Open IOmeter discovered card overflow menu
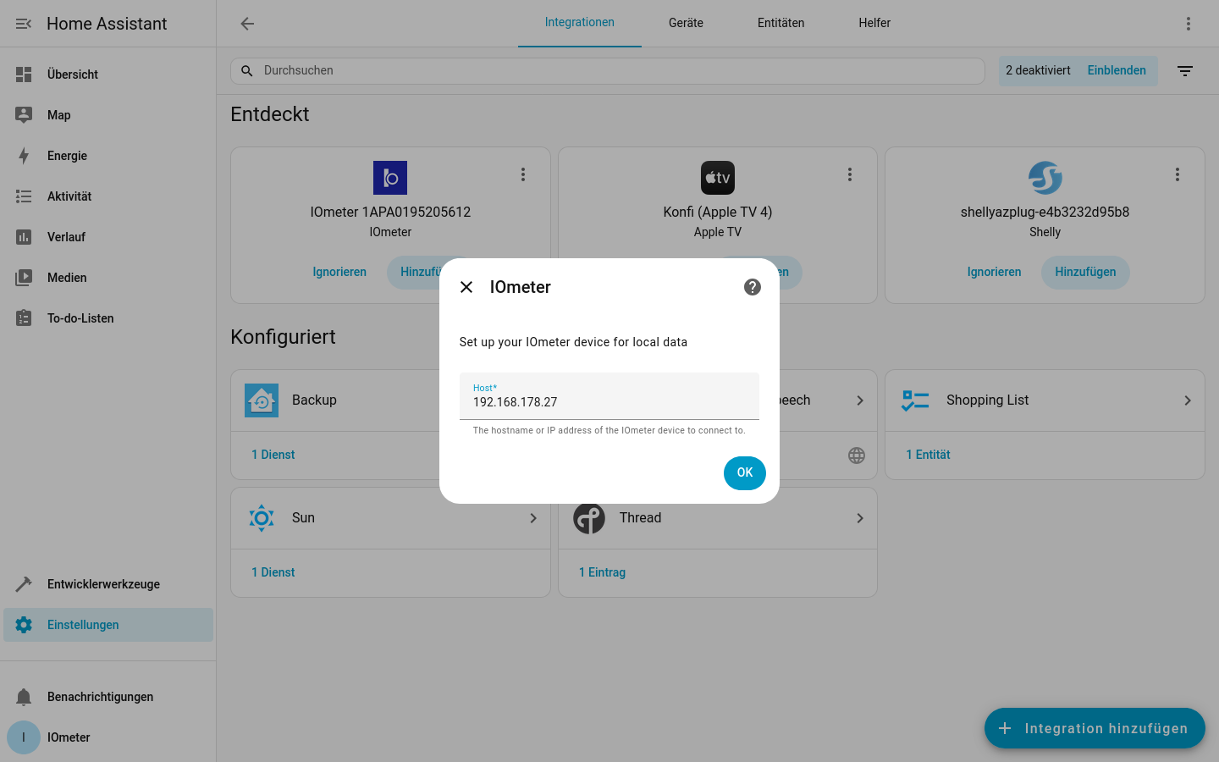This screenshot has height=762, width=1219. click(523, 174)
